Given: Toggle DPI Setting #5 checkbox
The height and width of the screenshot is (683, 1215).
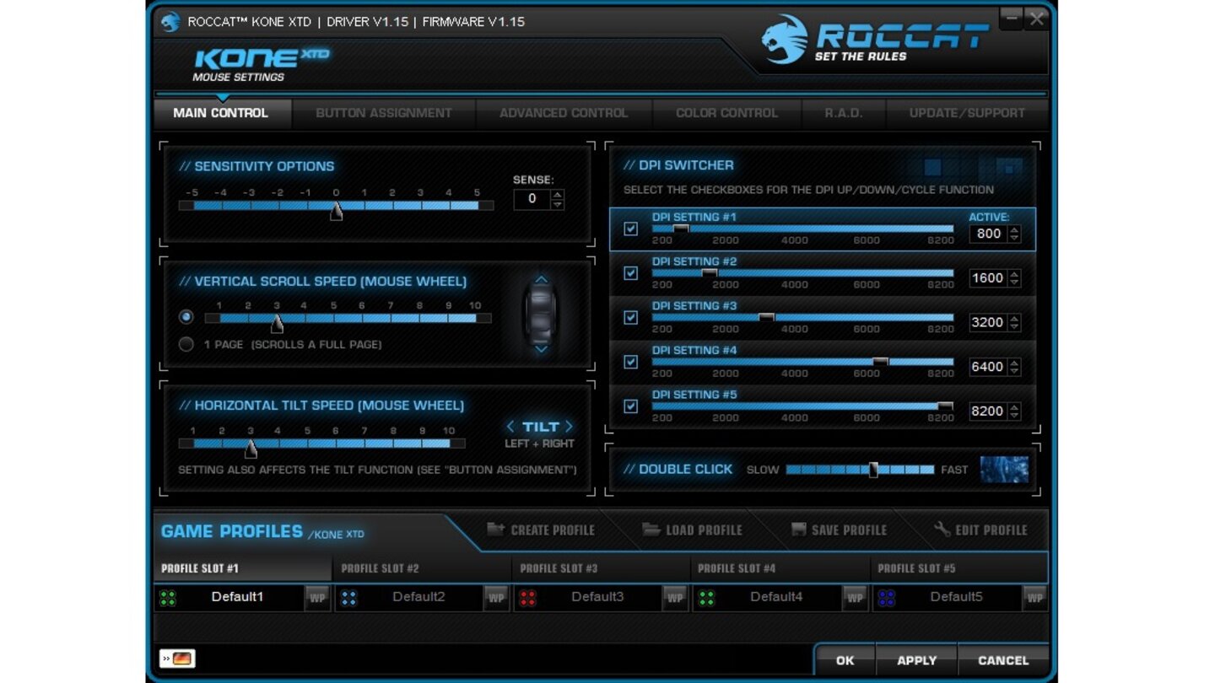Looking at the screenshot, I should point(630,406).
